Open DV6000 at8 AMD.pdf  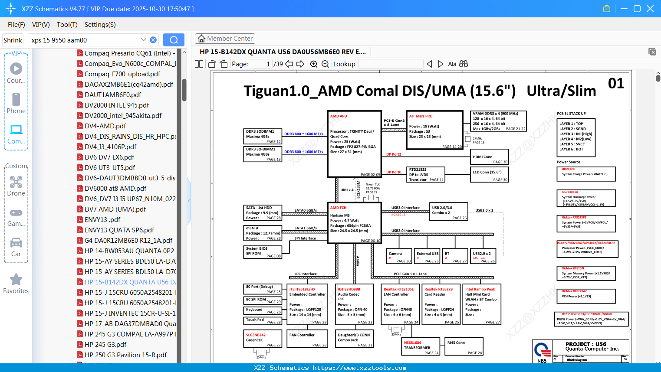112,188
